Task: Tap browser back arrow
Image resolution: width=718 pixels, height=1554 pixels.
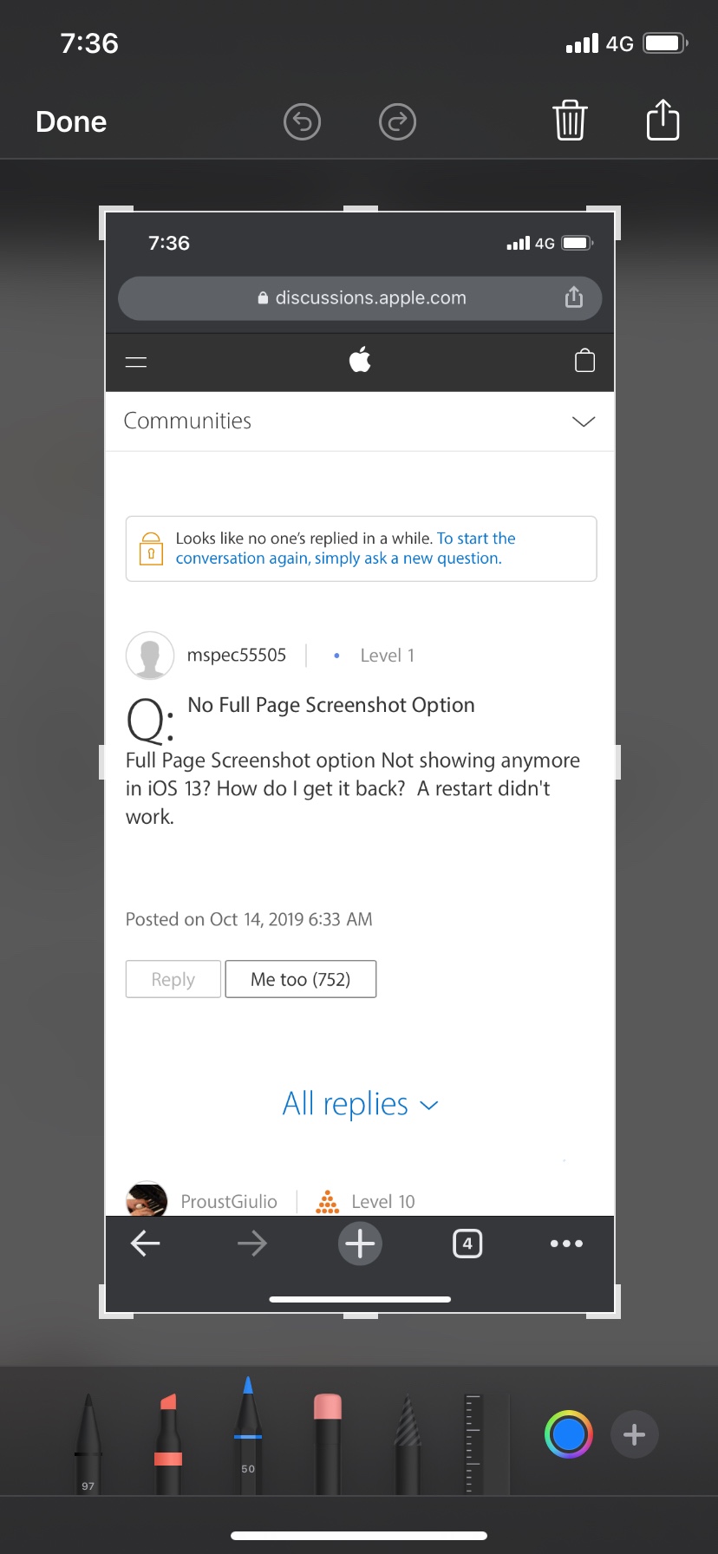Action: tap(145, 1244)
